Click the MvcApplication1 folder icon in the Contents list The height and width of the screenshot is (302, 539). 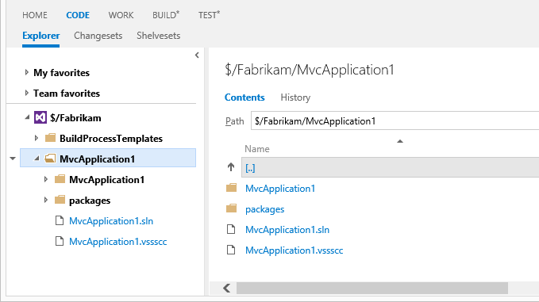(x=231, y=188)
